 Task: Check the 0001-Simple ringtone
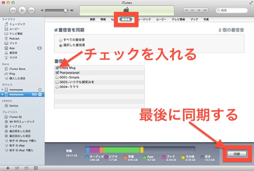coord(57,77)
